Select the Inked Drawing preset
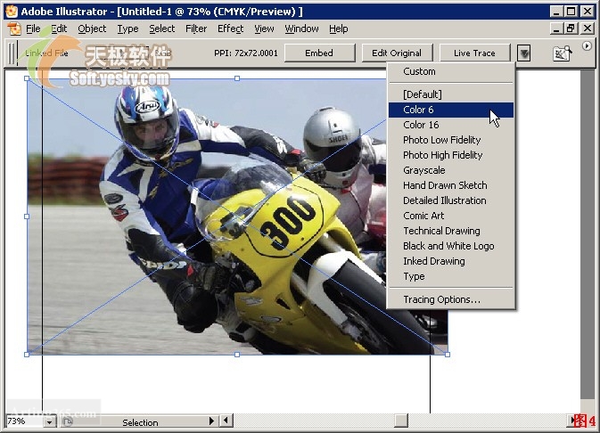The image size is (600, 433). (x=451, y=261)
